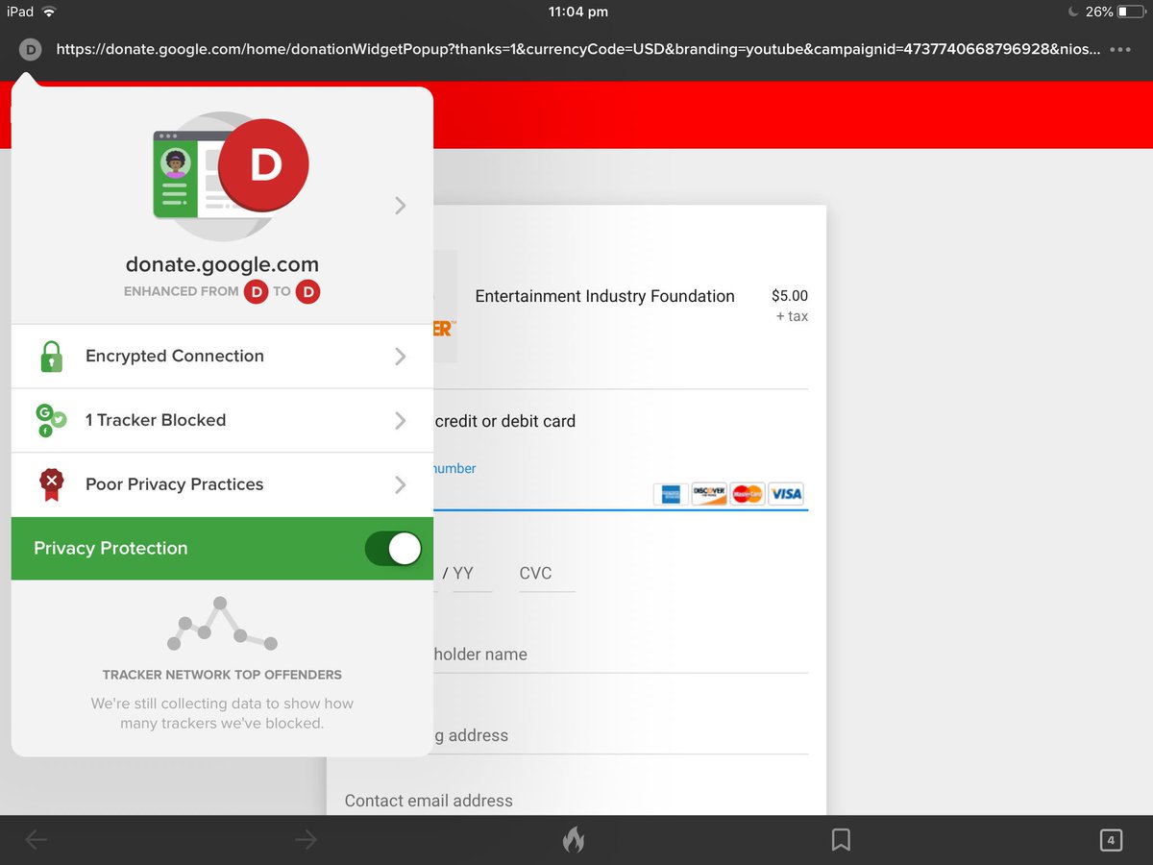Go back with the left arrow
Image resolution: width=1153 pixels, height=865 pixels.
(36, 840)
